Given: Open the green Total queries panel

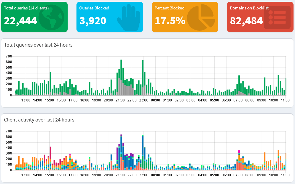Looking at the screenshot, I should tap(34, 17).
